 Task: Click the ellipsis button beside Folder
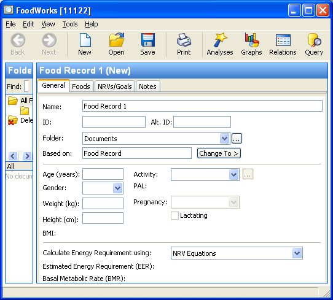[x=237, y=139]
